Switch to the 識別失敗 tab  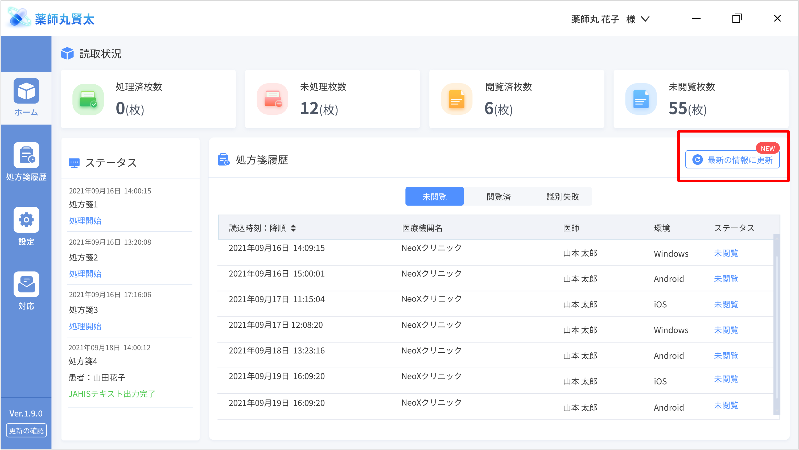pyautogui.click(x=562, y=197)
